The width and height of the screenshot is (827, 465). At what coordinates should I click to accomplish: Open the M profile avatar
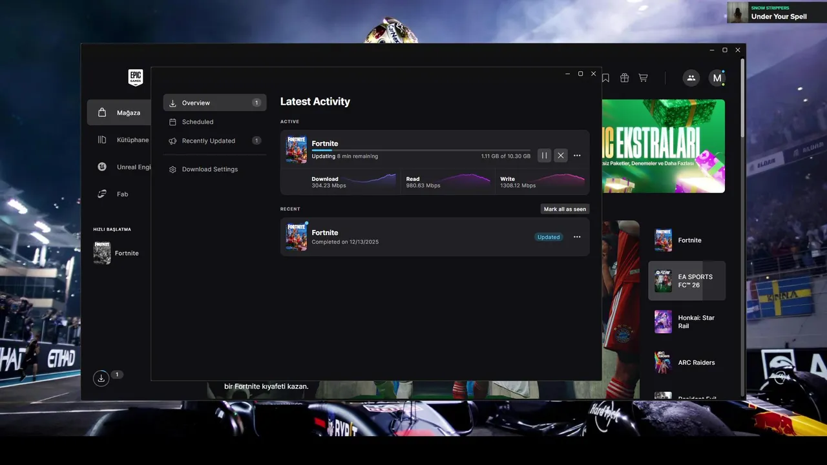tap(717, 78)
